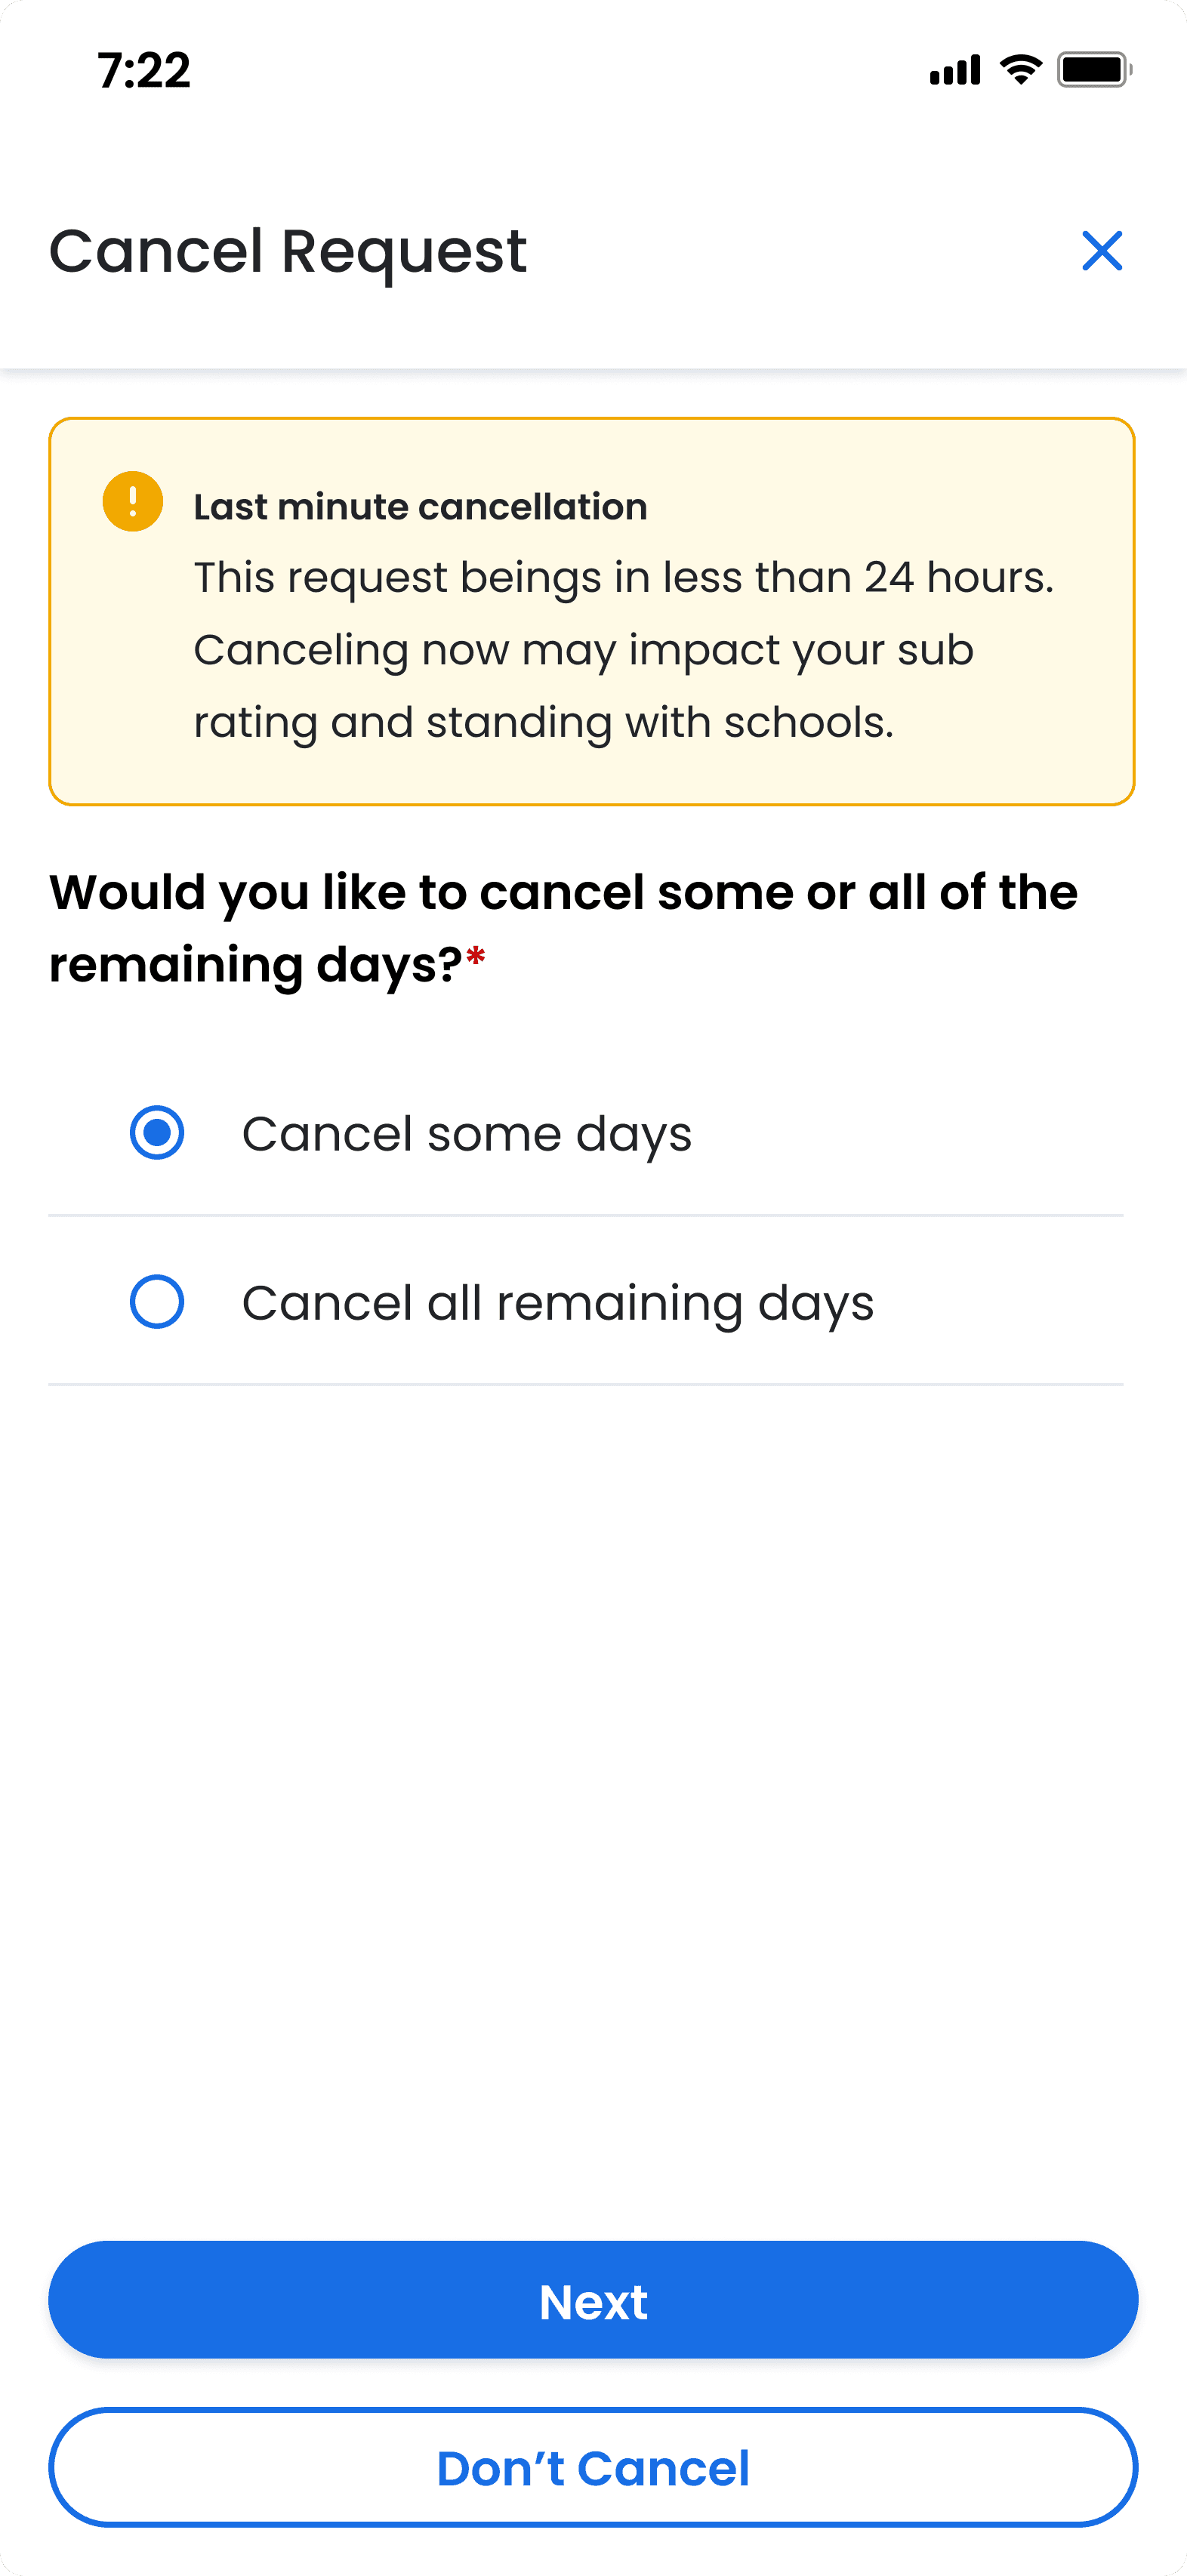Click the Canceling now may impact text line

[x=583, y=651]
